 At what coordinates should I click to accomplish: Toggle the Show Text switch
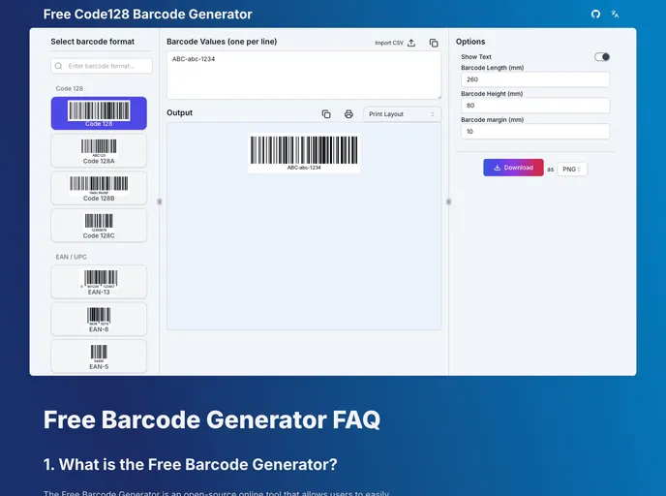(602, 57)
